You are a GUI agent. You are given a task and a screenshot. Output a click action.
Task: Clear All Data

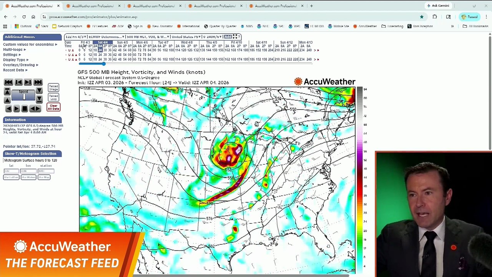53,107
